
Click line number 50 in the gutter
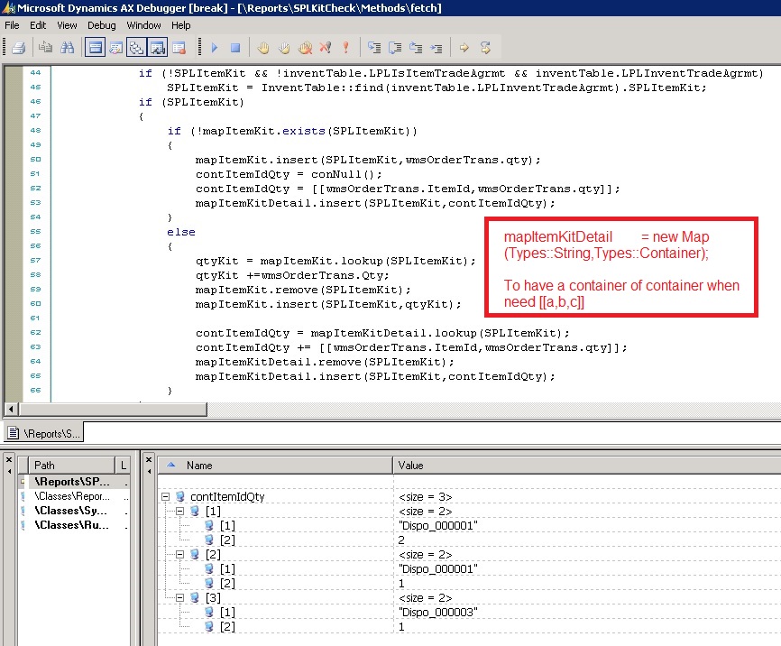click(35, 160)
